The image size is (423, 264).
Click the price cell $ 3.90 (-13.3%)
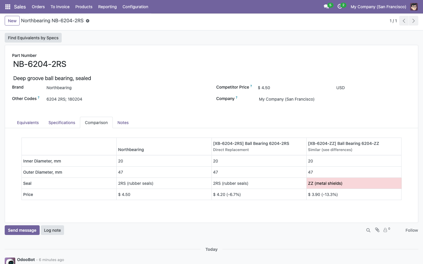tap(354, 194)
